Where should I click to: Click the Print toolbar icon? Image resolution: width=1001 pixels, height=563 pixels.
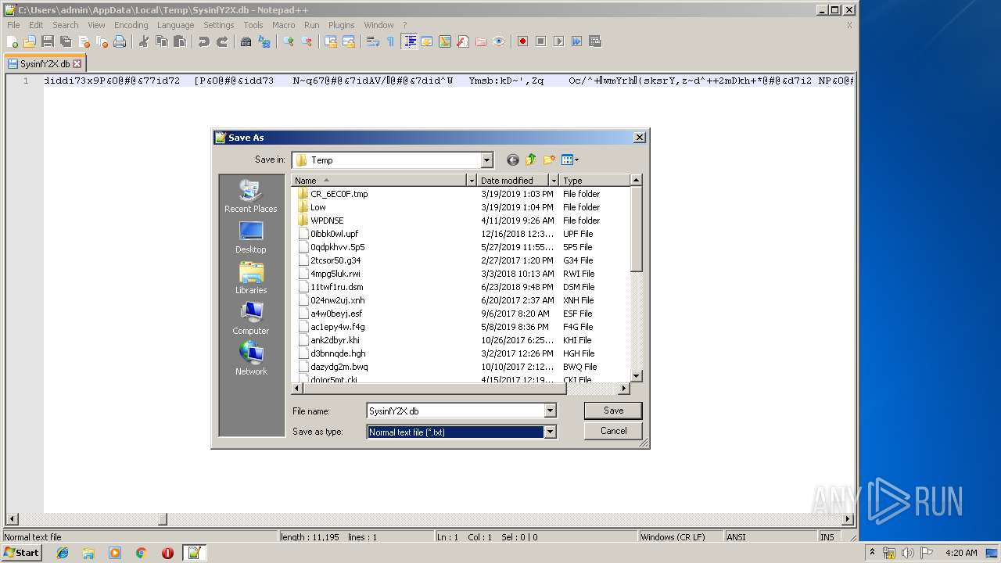coord(120,41)
